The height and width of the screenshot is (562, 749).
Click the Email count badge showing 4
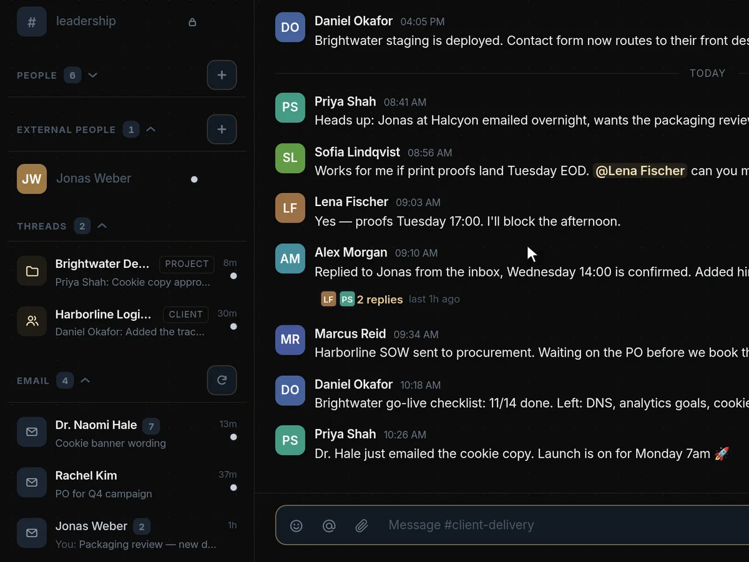coord(65,380)
